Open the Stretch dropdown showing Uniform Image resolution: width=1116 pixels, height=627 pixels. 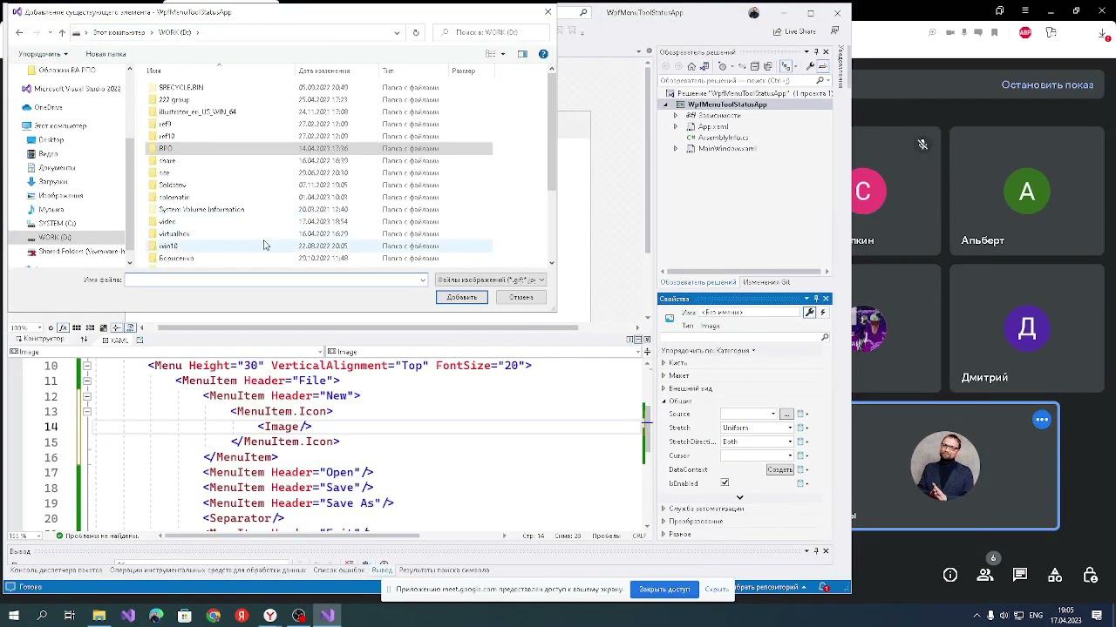757,428
